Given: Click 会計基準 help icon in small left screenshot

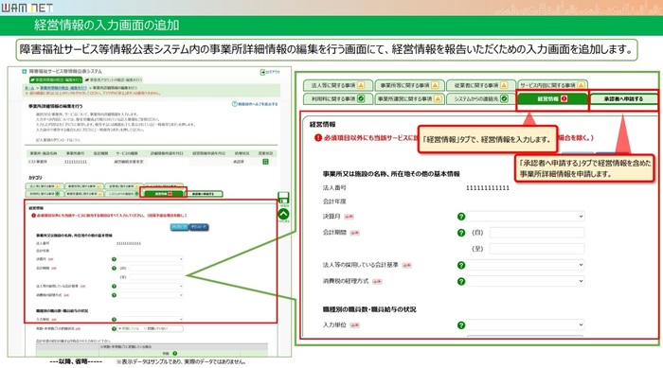Looking at the screenshot, I should (x=114, y=286).
